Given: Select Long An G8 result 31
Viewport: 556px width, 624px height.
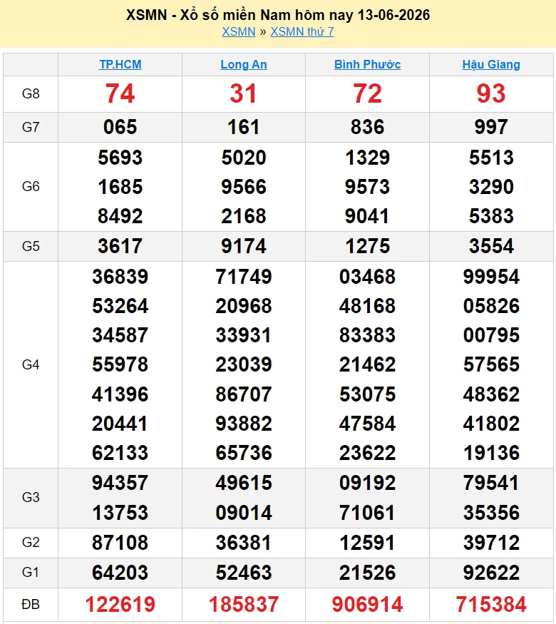Looking at the screenshot, I should tap(243, 94).
